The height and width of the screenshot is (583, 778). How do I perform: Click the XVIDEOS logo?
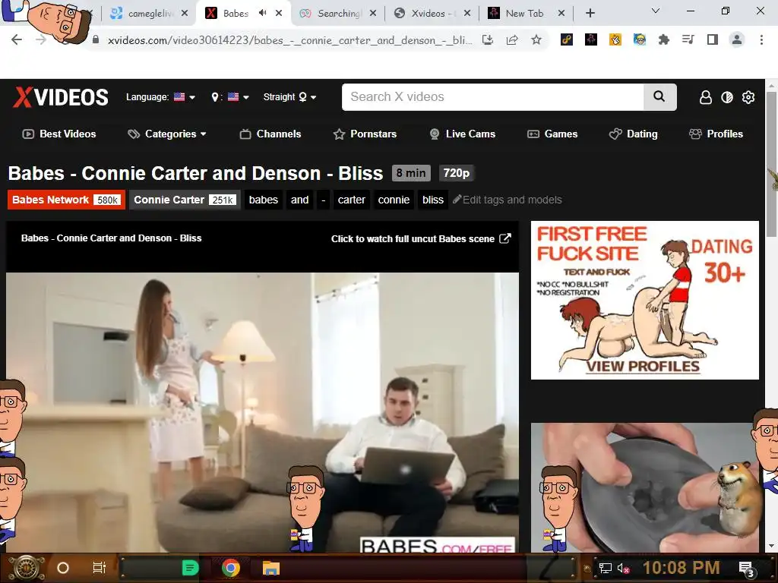coord(61,97)
